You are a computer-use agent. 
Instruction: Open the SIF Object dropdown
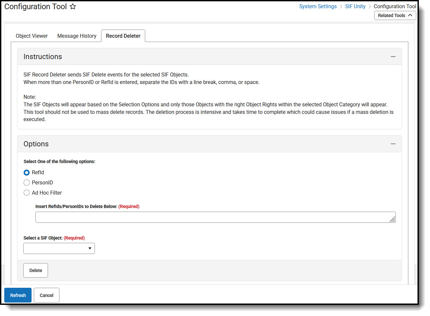pyautogui.click(x=90, y=248)
